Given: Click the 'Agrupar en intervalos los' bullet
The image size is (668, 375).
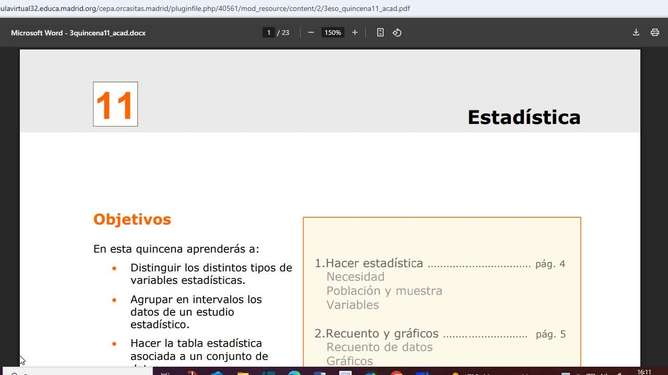Looking at the screenshot, I should pyautogui.click(x=196, y=312).
